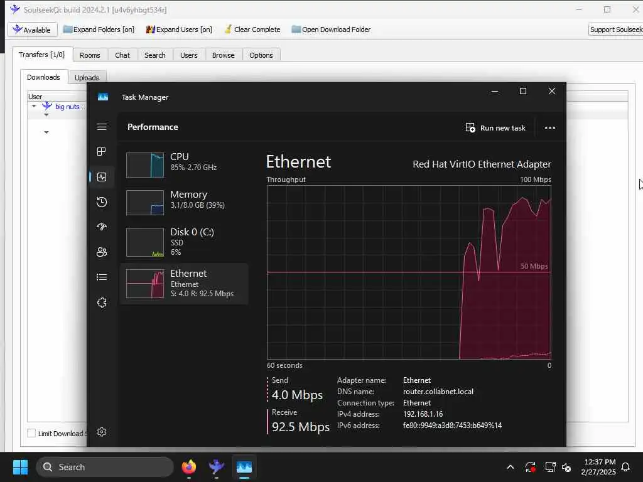This screenshot has height=482, width=643.
Task: Switch to Users tab in Soulseek
Action: click(188, 55)
